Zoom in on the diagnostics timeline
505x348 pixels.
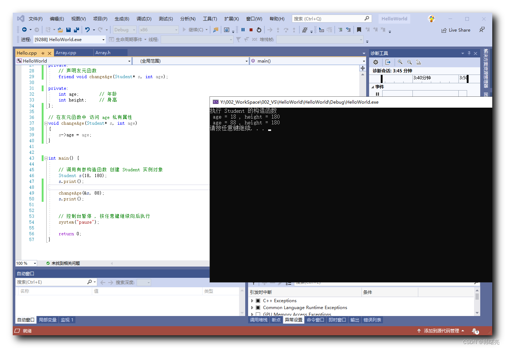click(x=400, y=62)
